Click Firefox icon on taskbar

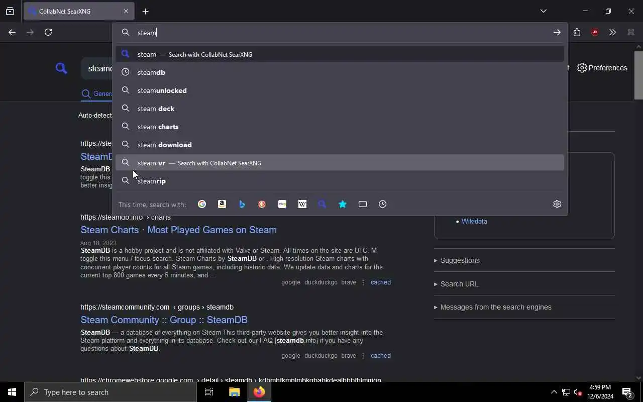tap(259, 392)
